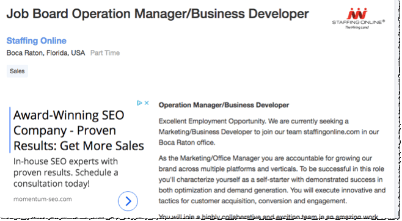Visit the momentum-seo.com ad domain link

(43, 199)
